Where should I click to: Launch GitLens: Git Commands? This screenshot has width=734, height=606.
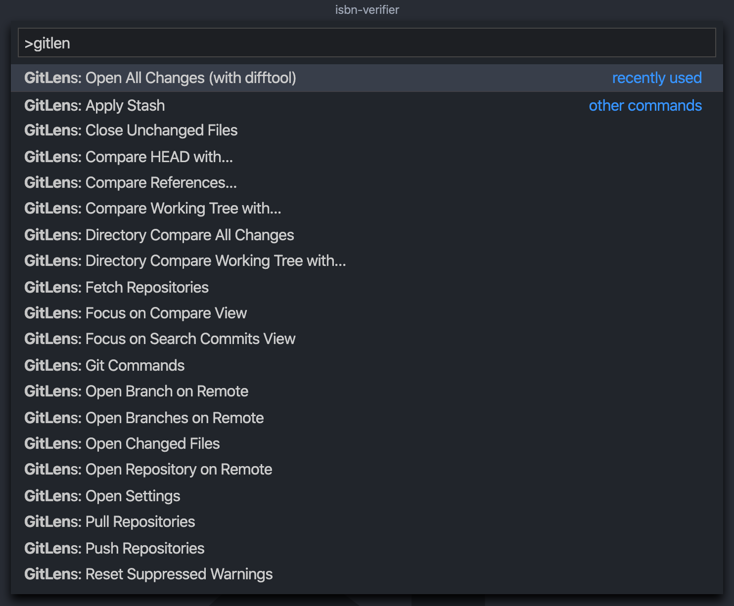[x=104, y=365]
